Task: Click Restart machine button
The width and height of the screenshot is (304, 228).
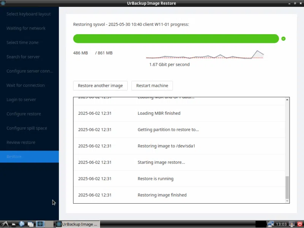Action: [x=152, y=85]
